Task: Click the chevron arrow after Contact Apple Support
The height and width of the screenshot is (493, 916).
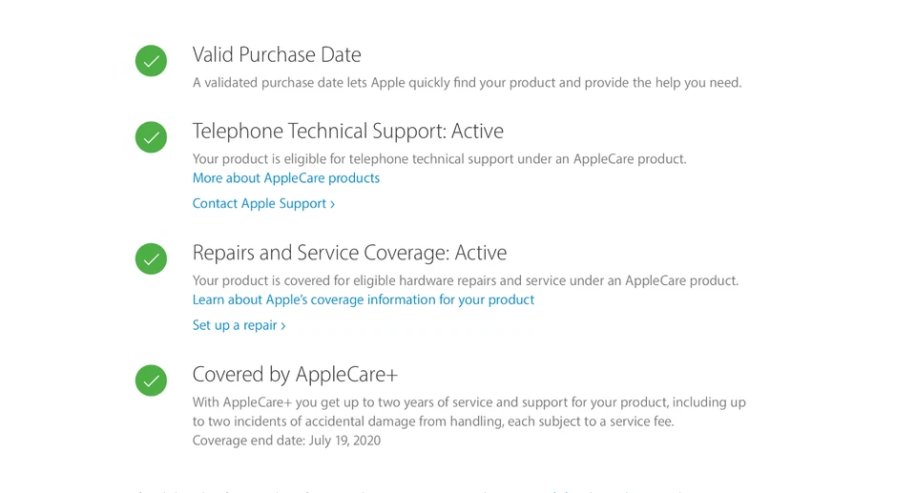Action: pos(332,204)
